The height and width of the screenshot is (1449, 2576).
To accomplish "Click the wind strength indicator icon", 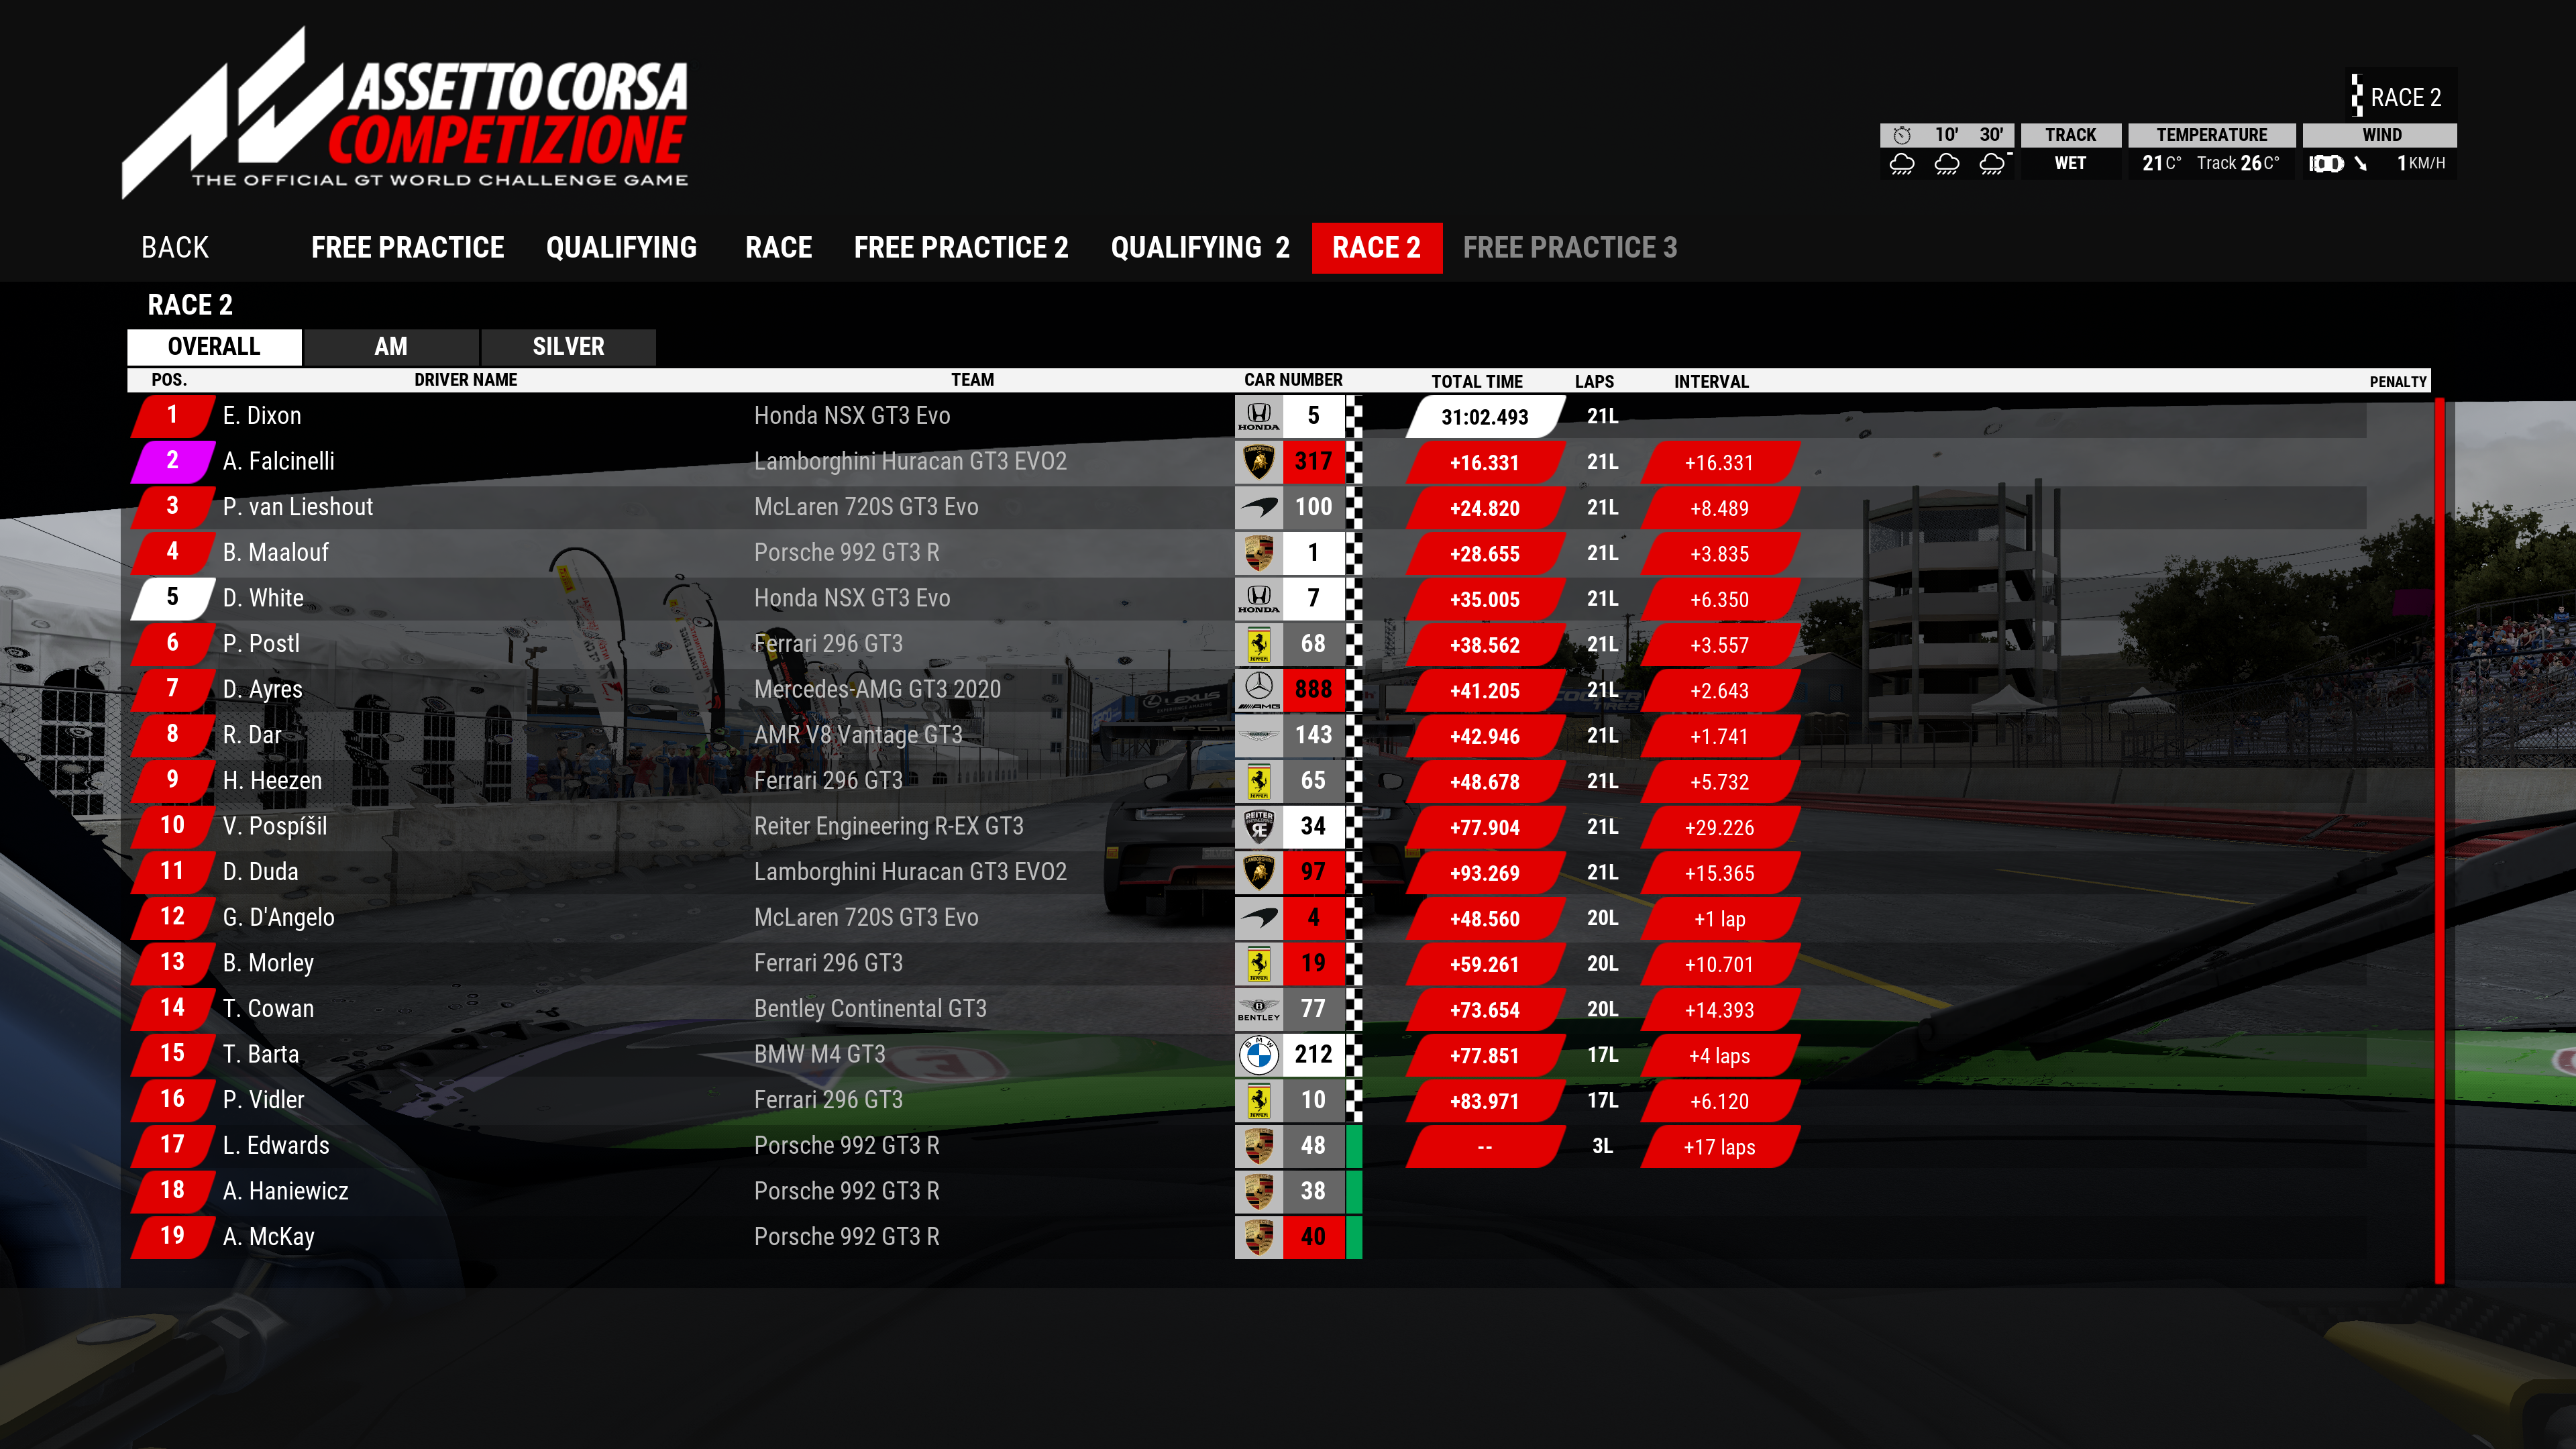I will coord(2326,164).
